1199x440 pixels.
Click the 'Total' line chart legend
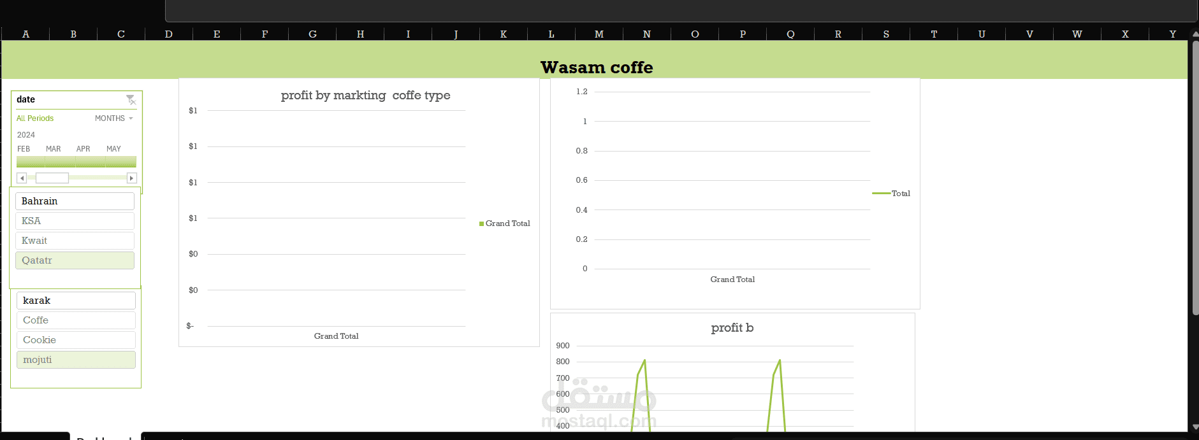(891, 194)
